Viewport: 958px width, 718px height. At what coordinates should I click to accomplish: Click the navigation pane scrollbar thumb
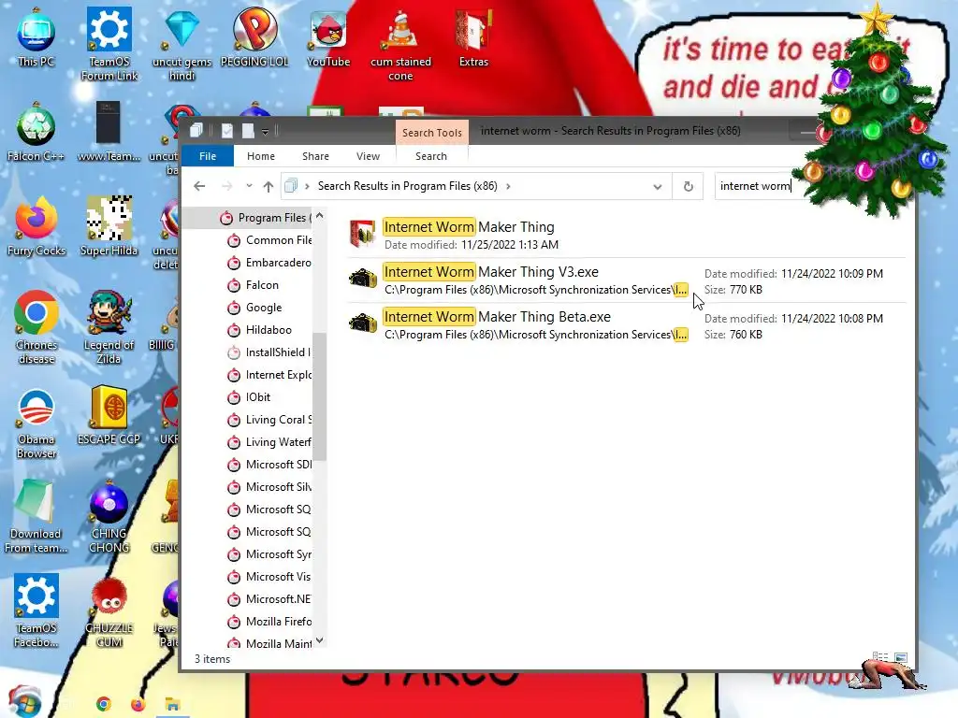tap(320, 396)
